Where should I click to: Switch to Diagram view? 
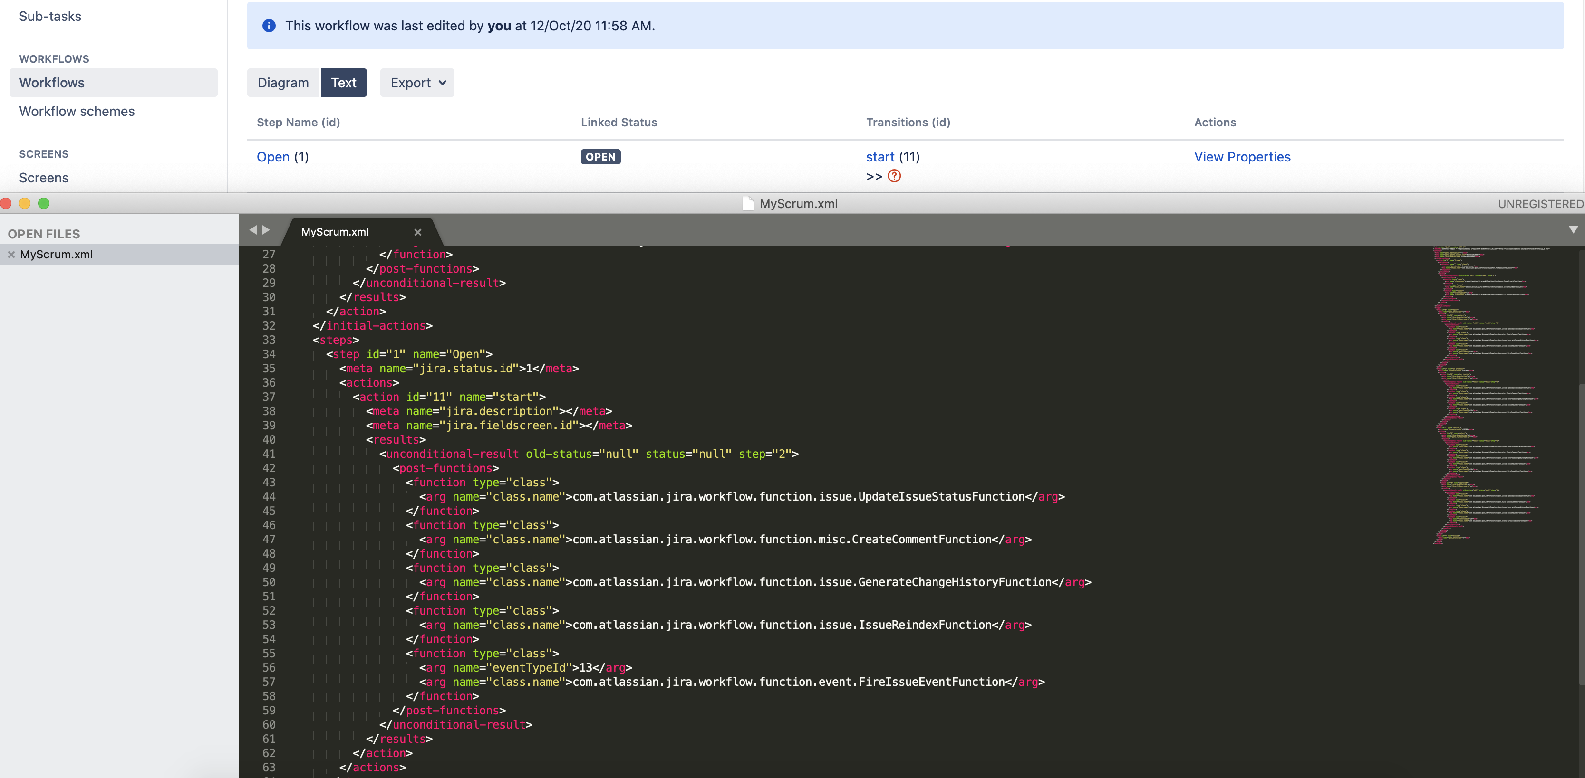point(283,83)
